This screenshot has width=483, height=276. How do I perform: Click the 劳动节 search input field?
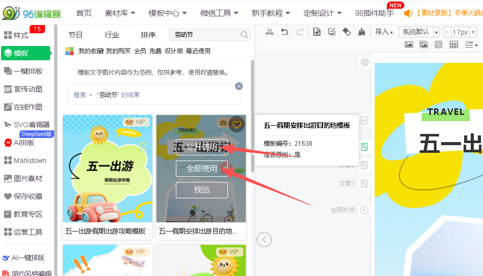pos(204,35)
